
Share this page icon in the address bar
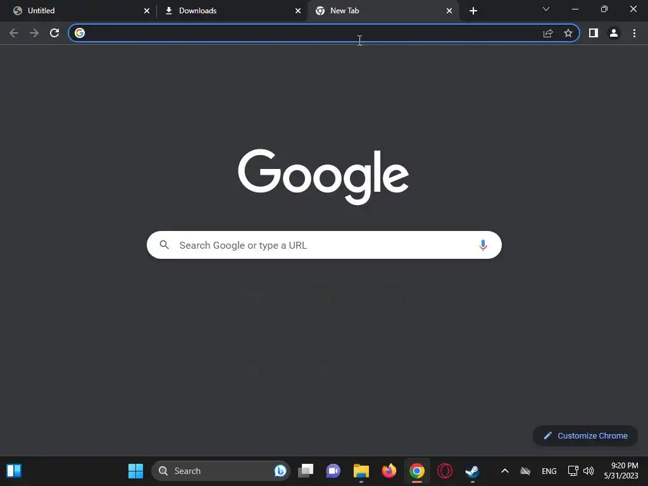[548, 33]
